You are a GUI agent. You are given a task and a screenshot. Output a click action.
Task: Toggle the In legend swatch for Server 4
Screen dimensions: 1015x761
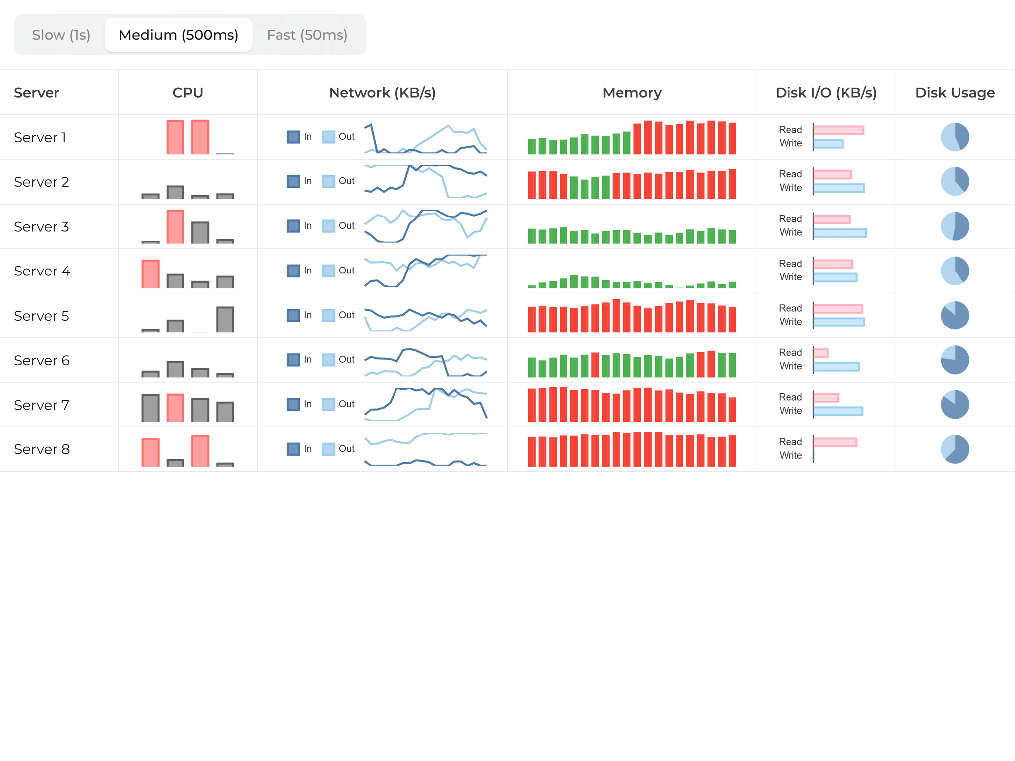293,271
